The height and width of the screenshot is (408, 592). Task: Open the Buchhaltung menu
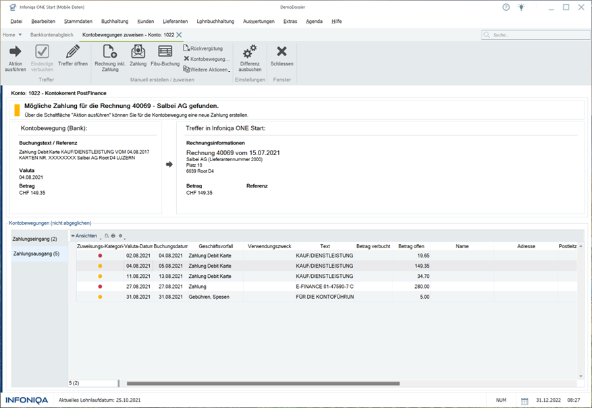click(115, 22)
